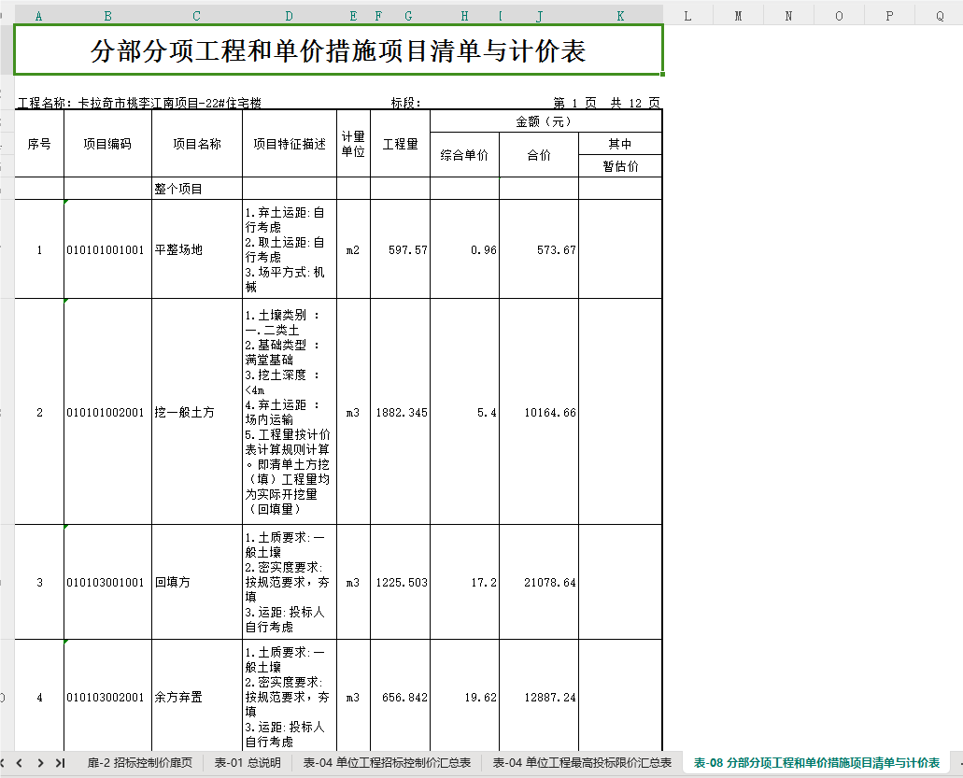This screenshot has height=778, width=963.
Task: Switch to the 表-01 总说明 sheet tab
Action: [248, 763]
